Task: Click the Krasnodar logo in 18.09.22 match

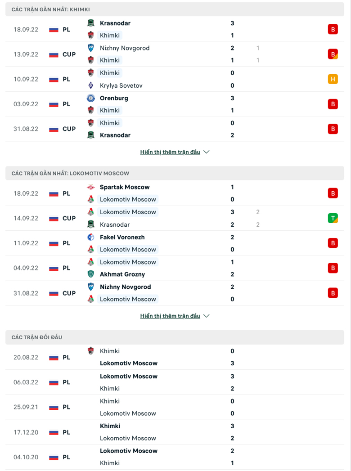Action: point(91,23)
